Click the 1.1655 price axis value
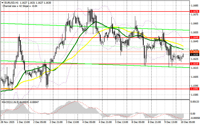 pyautogui.click(x=195, y=32)
